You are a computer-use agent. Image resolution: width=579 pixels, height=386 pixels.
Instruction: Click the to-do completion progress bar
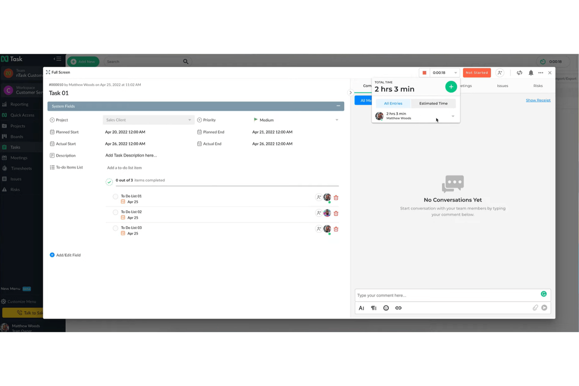[x=227, y=186]
